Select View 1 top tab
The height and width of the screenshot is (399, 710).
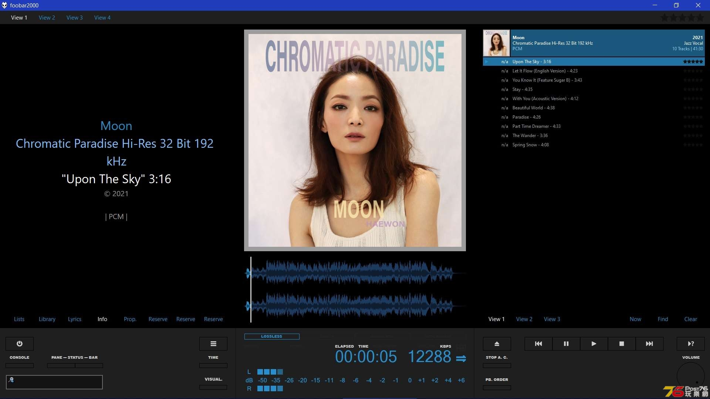[x=19, y=17]
